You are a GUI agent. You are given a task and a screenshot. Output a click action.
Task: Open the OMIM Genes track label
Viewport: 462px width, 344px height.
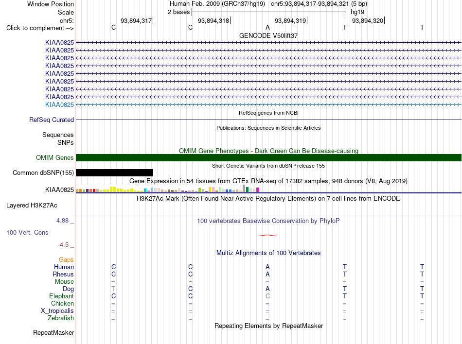55,158
